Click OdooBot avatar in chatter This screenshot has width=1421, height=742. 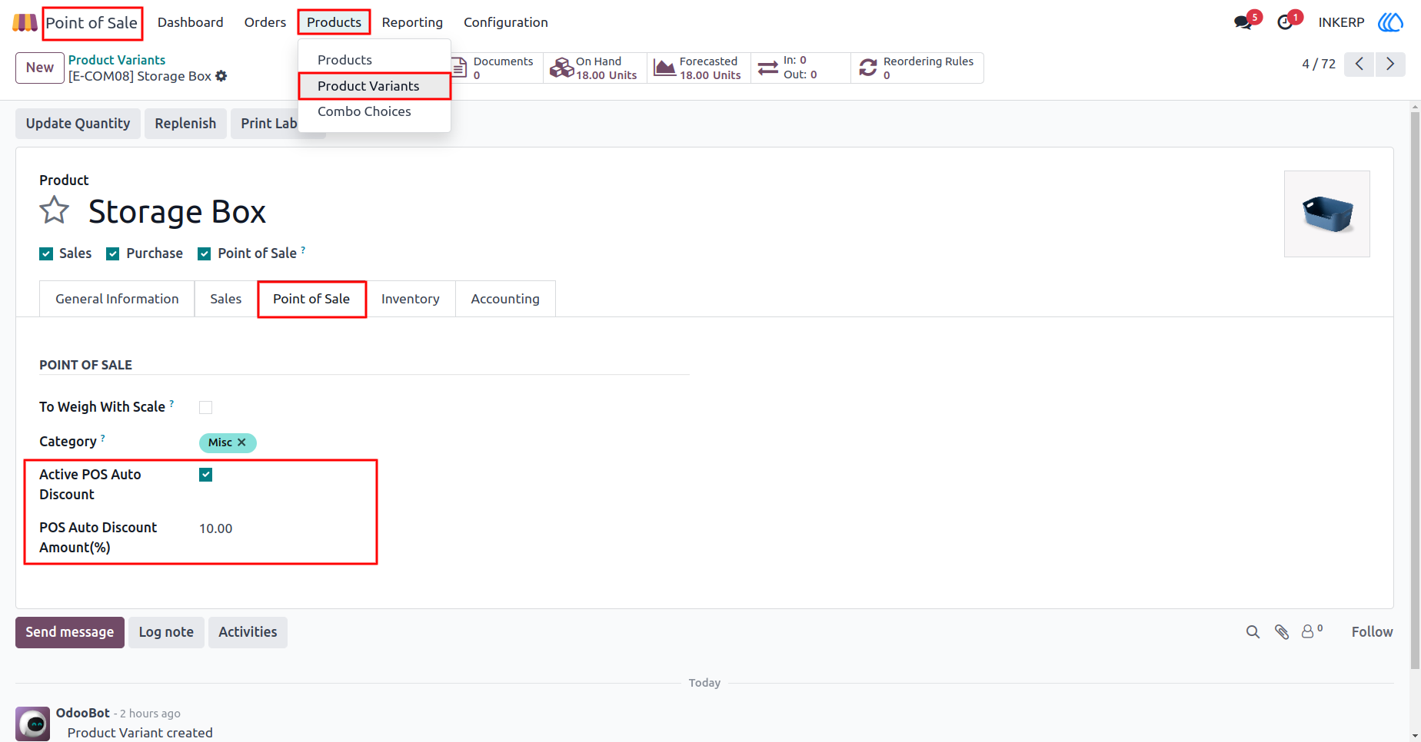pyautogui.click(x=33, y=724)
